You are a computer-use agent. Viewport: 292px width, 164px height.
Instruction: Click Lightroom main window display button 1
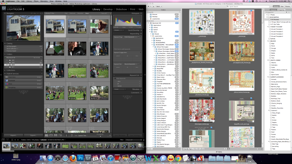coord(3,140)
